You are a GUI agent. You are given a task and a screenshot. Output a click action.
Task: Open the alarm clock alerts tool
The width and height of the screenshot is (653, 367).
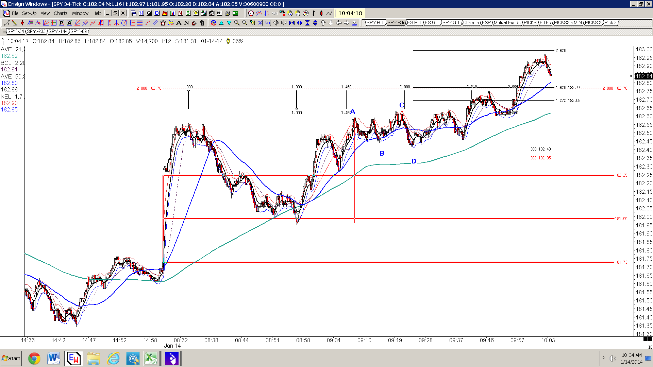(x=163, y=23)
